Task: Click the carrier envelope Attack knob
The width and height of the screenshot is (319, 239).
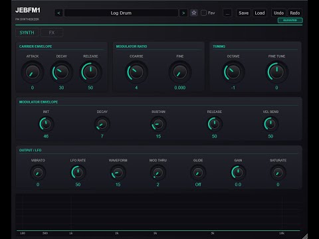Action: click(33, 72)
